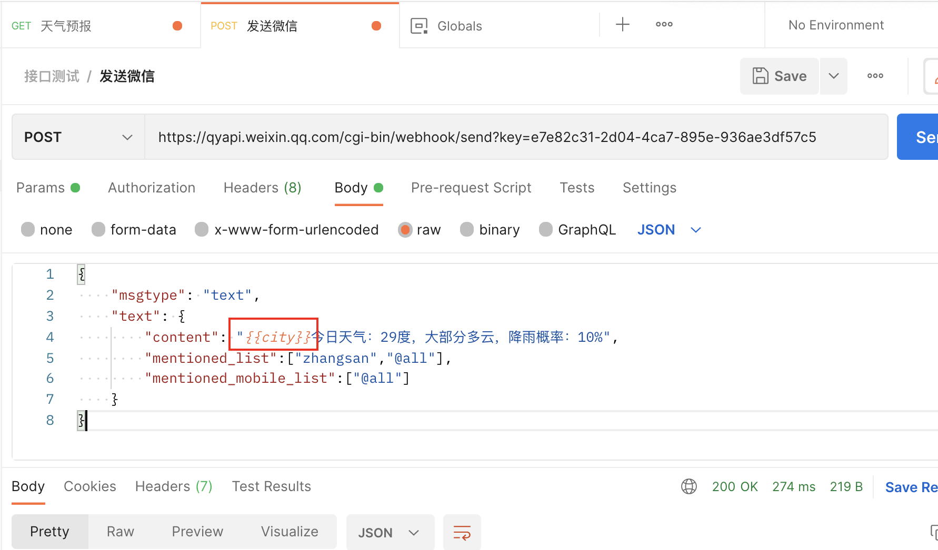This screenshot has height=550, width=938.
Task: Open the Headers (8) request tab
Action: pos(263,188)
